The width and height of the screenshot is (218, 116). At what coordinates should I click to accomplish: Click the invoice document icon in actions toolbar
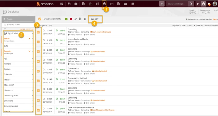(80, 19)
